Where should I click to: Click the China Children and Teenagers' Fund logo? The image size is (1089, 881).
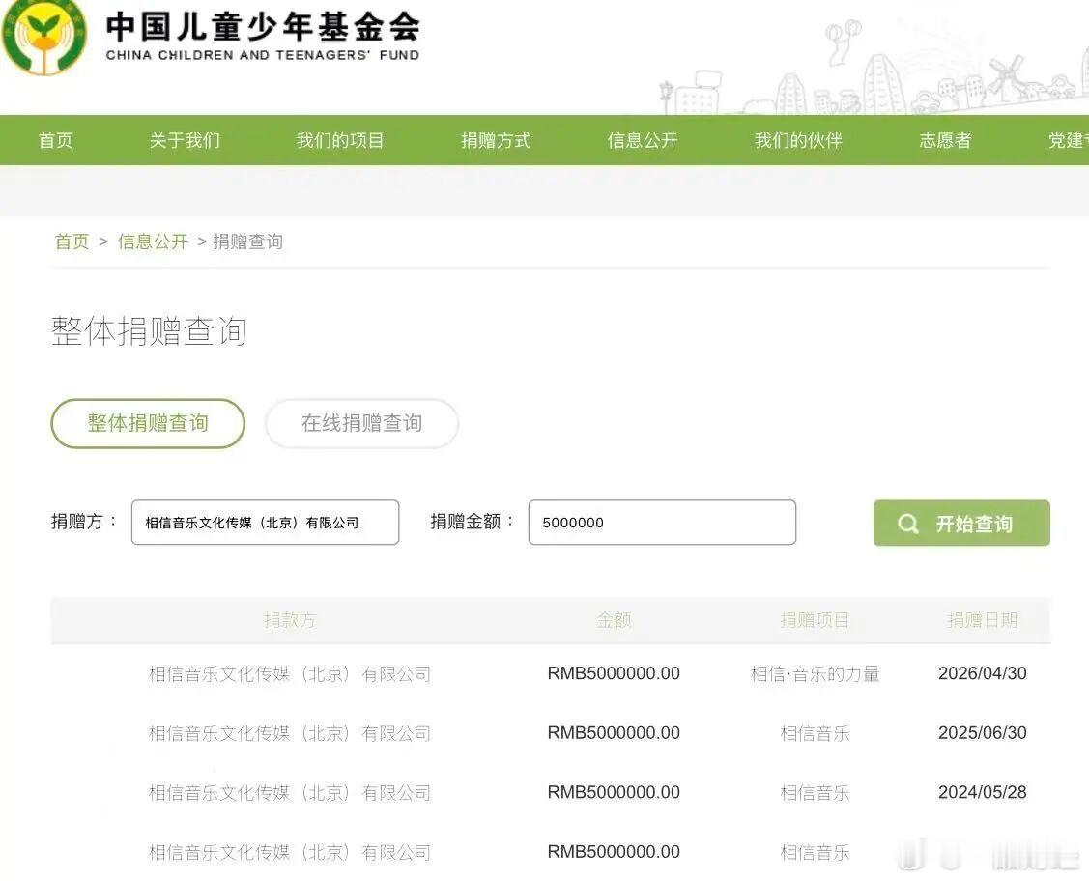click(44, 36)
